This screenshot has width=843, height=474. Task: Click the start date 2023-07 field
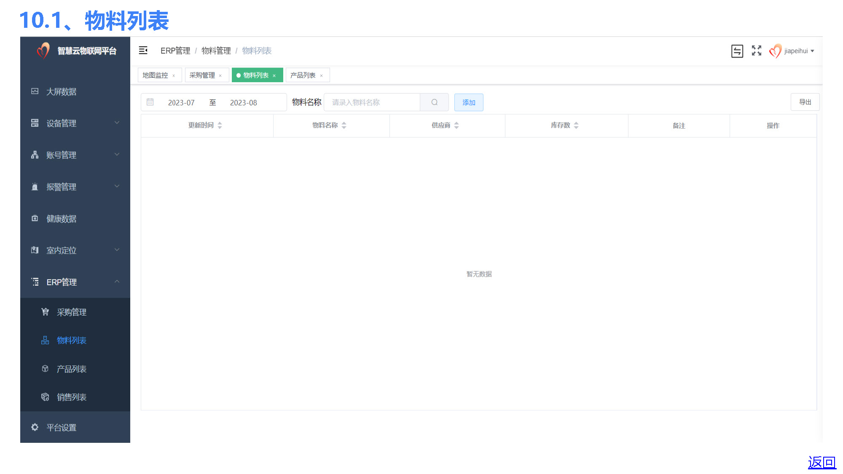tap(181, 102)
